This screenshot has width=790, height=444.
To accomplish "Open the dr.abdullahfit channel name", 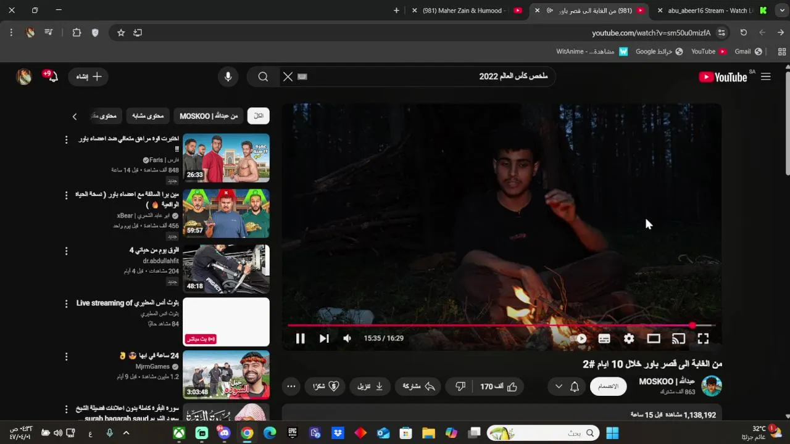I will click(x=160, y=261).
